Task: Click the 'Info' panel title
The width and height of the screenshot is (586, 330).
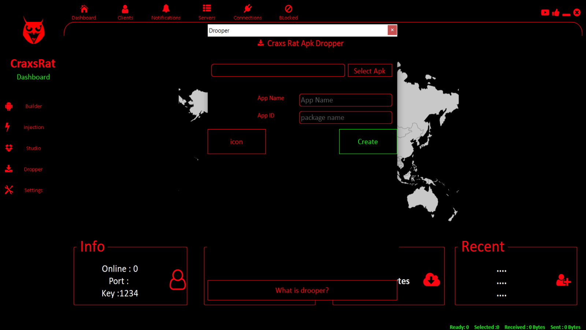Action: pos(92,246)
